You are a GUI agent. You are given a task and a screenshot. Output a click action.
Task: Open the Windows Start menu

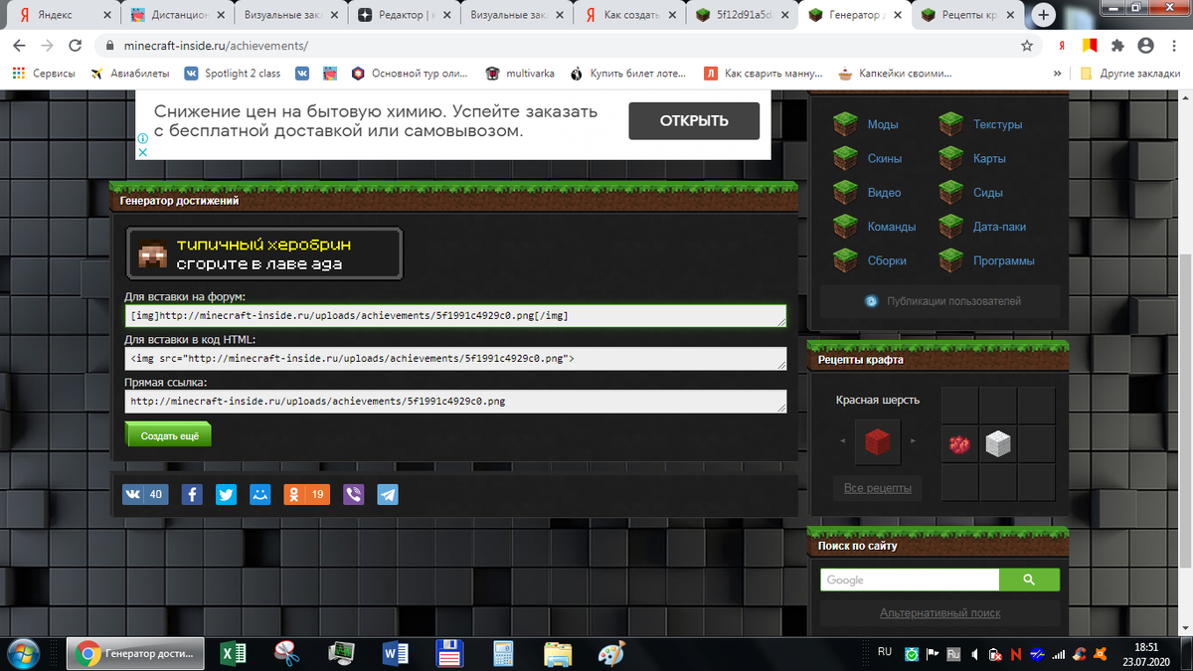[23, 653]
